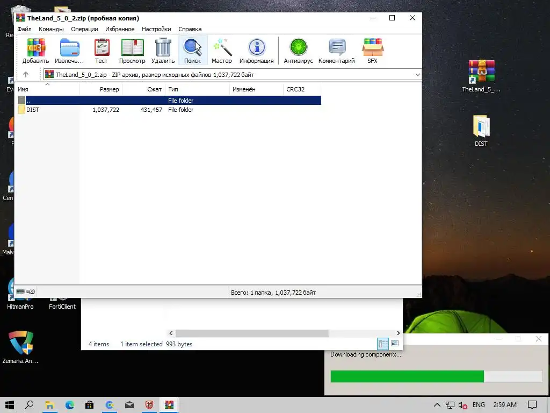Click the '4 items' Explorer status text

pyautogui.click(x=99, y=344)
